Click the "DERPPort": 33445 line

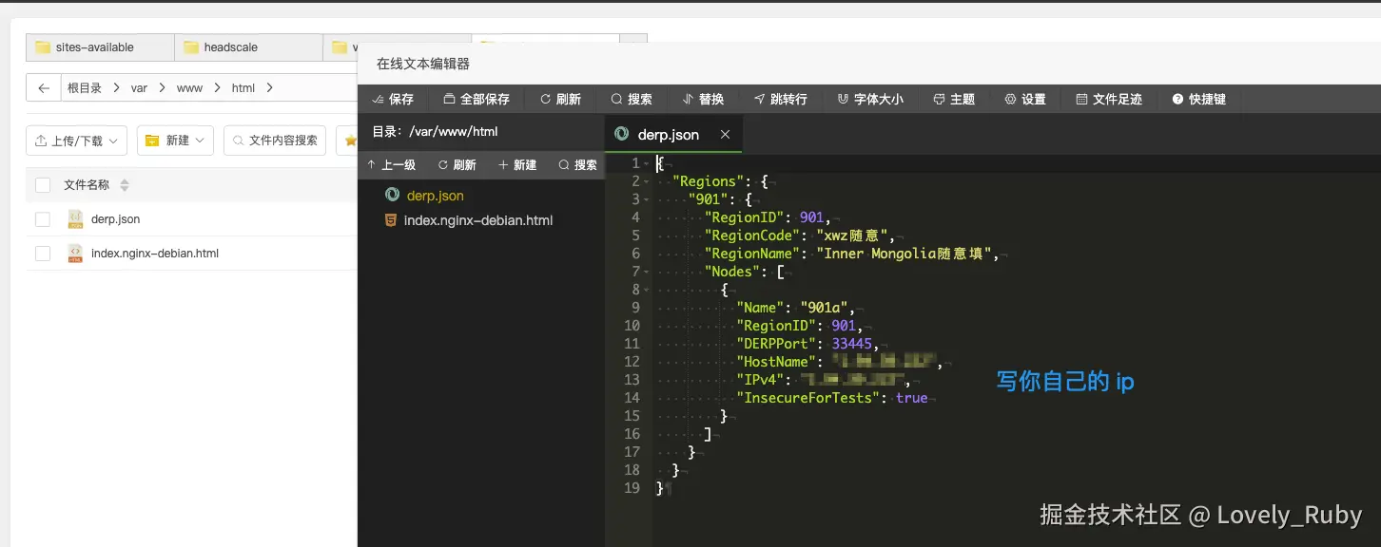click(807, 344)
